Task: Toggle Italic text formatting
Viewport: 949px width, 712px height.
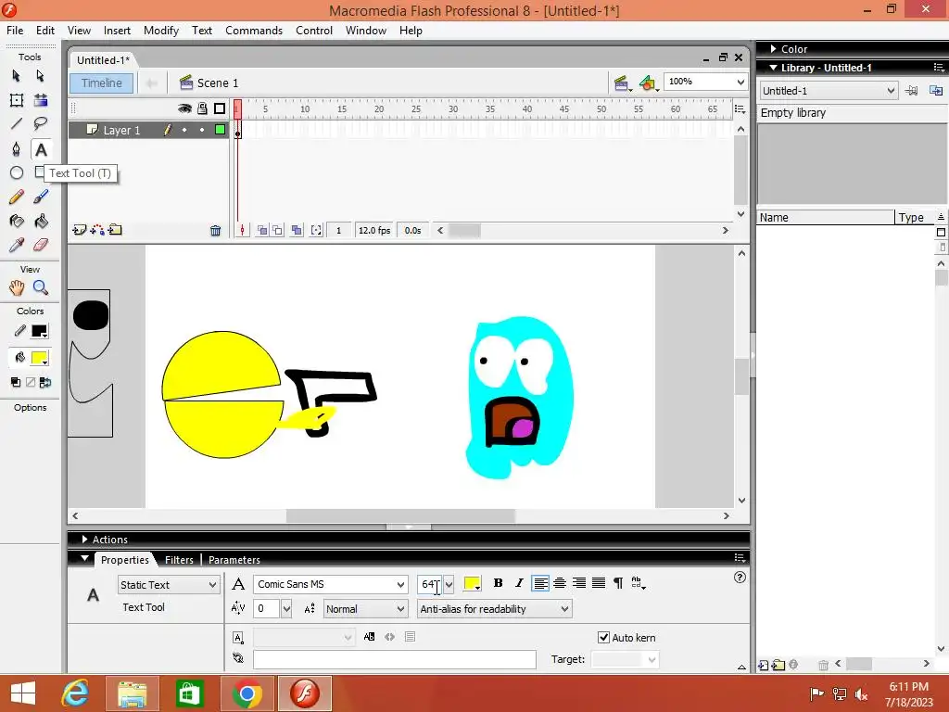Action: (x=519, y=583)
